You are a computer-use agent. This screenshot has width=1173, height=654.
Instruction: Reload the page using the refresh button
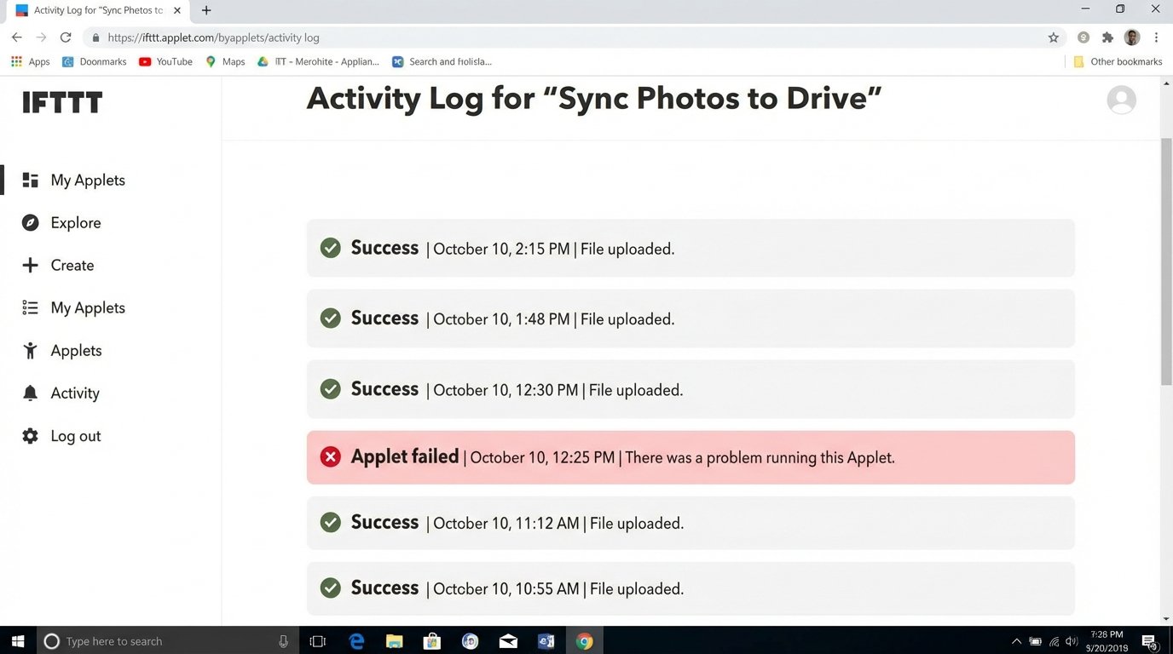(66, 37)
